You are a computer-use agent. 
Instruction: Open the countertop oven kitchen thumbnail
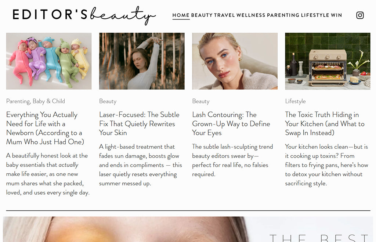click(x=328, y=61)
